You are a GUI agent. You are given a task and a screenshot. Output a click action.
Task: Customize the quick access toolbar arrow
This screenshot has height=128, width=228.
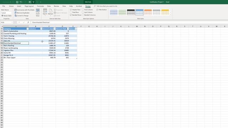[x=41, y=2]
